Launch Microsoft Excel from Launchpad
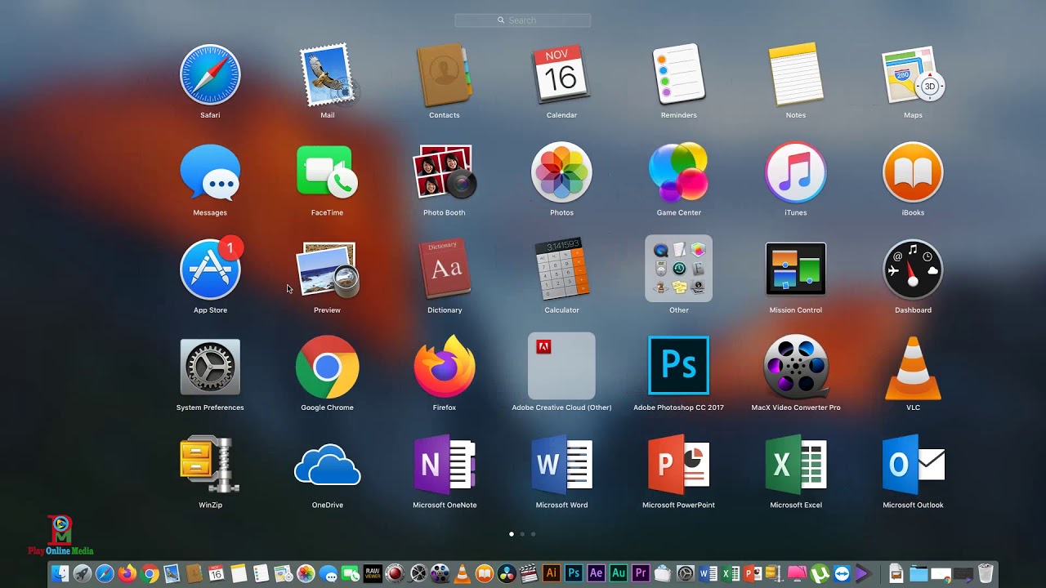 click(x=796, y=464)
